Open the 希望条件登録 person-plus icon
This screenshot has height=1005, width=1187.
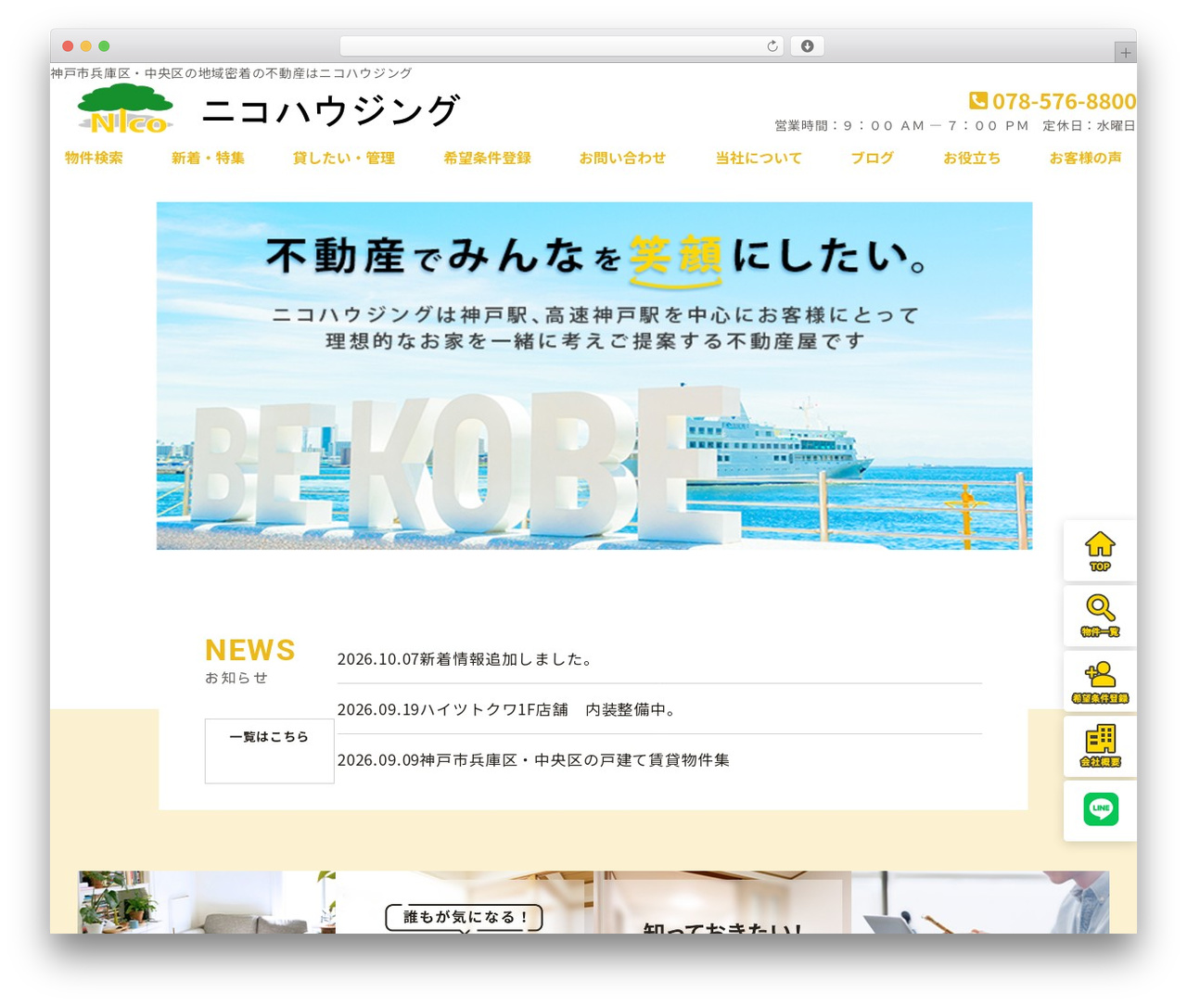click(x=1100, y=681)
